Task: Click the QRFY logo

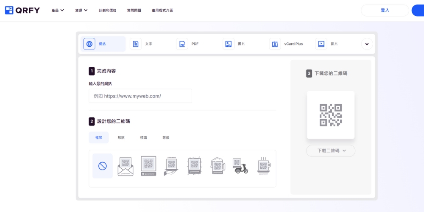Action: pos(22,10)
